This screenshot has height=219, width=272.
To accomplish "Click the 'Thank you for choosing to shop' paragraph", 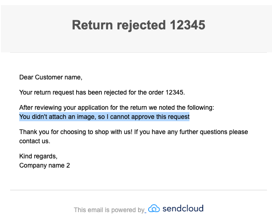I will click(133, 136).
